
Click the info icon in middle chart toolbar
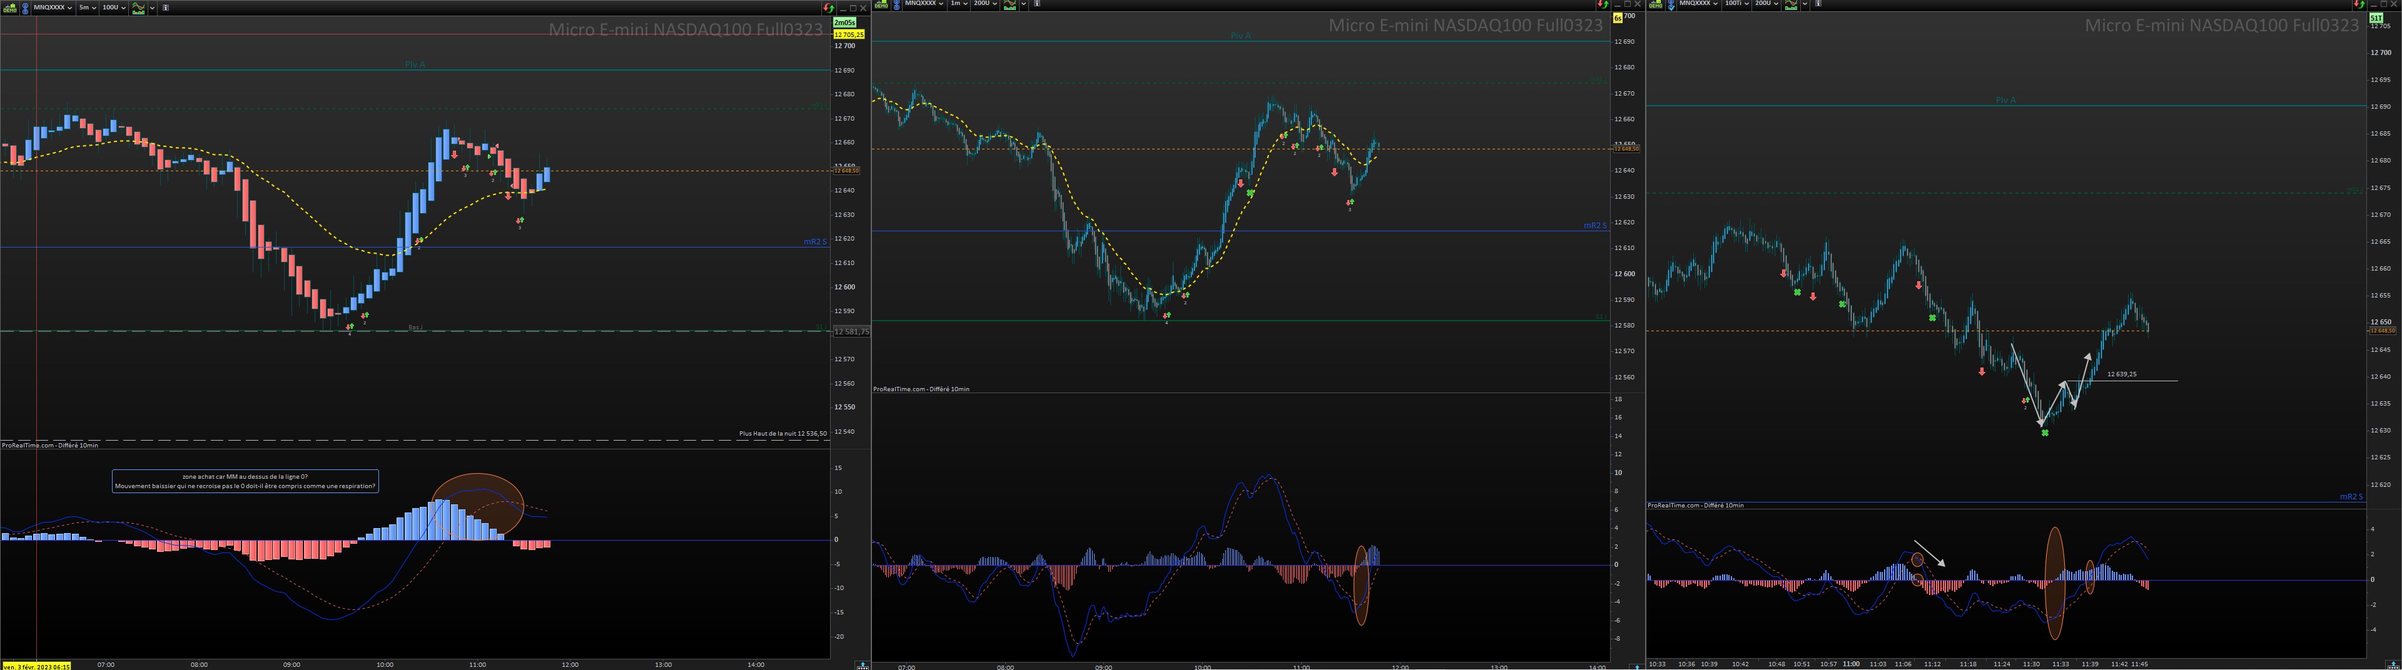click(x=1037, y=4)
